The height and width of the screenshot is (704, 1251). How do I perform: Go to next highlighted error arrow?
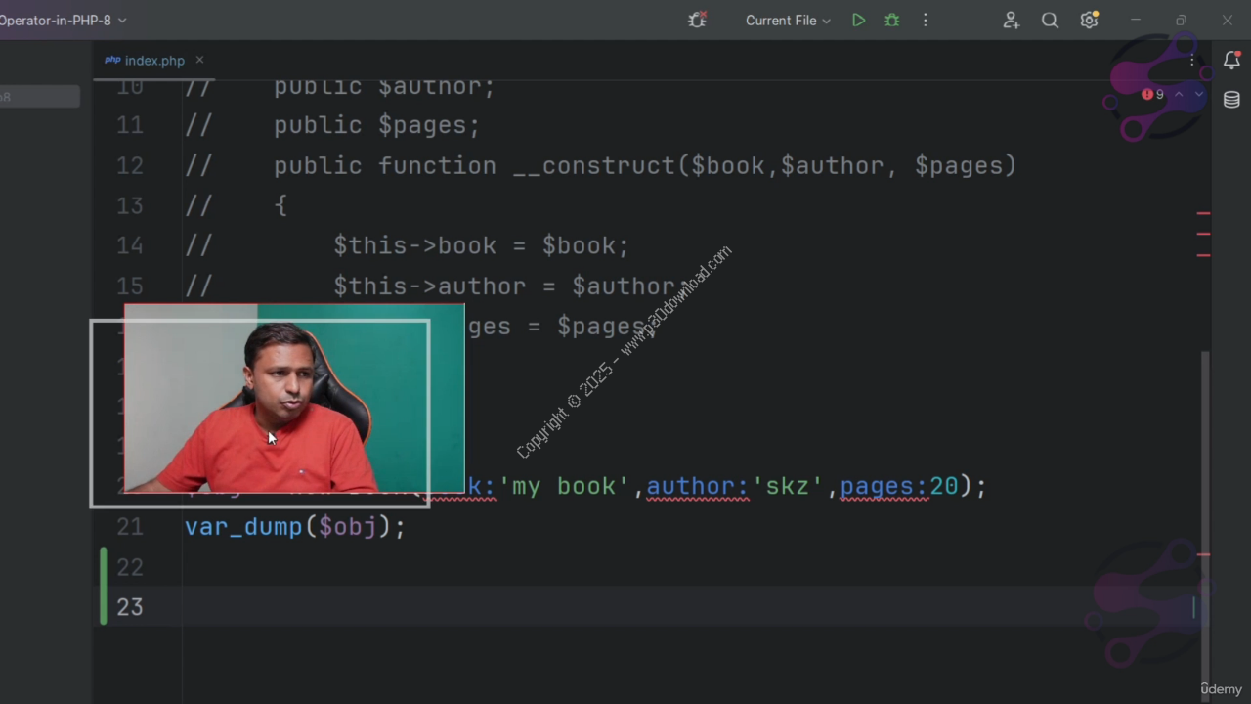pos(1199,94)
